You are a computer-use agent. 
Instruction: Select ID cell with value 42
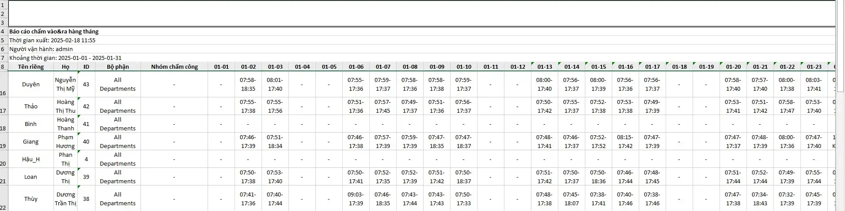pos(86,106)
